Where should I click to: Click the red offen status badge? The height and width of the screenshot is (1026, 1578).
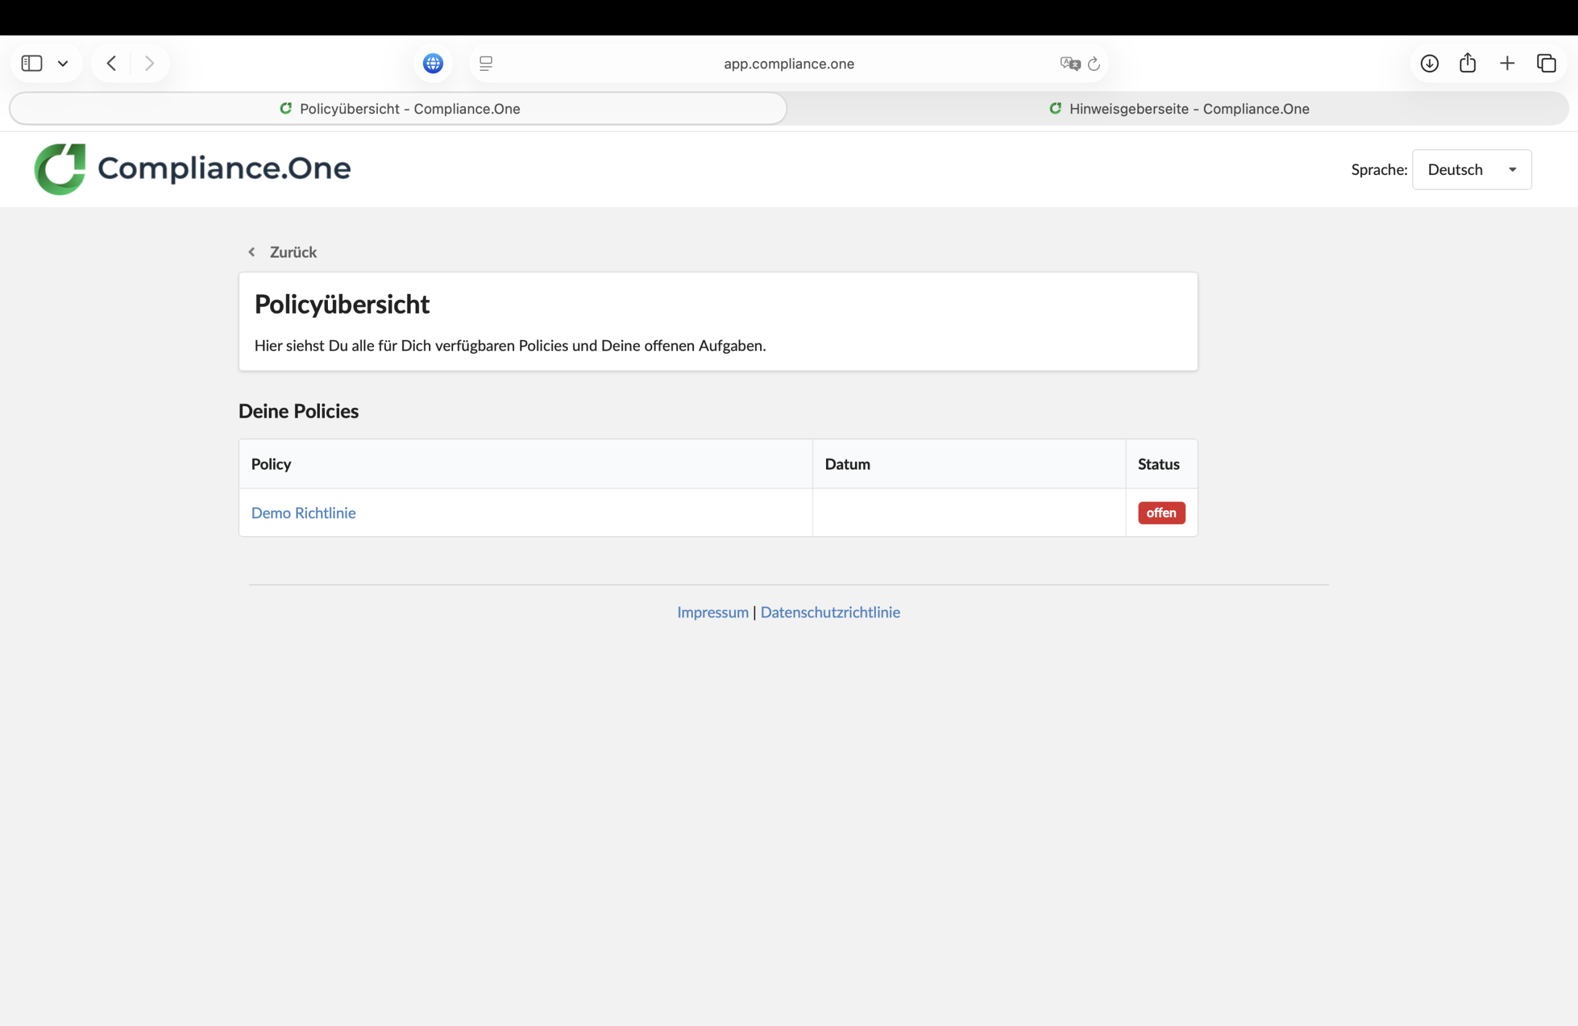(1162, 513)
